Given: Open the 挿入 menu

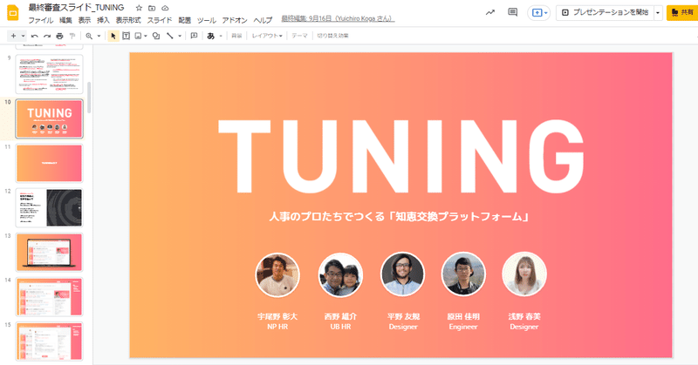Looking at the screenshot, I should [103, 20].
